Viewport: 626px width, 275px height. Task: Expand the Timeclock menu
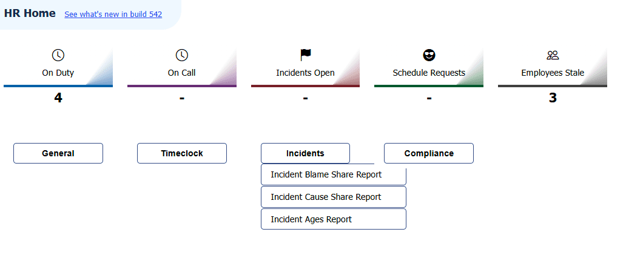click(181, 153)
